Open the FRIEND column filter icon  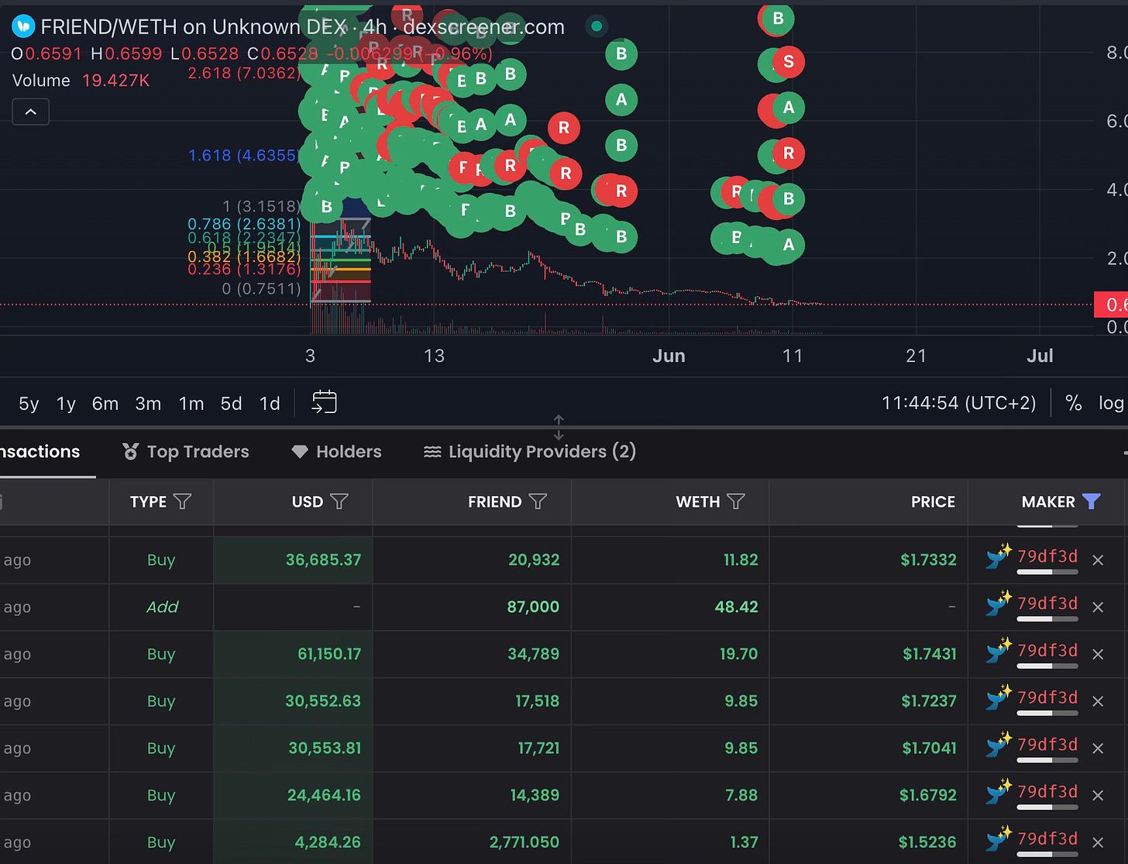coord(538,502)
